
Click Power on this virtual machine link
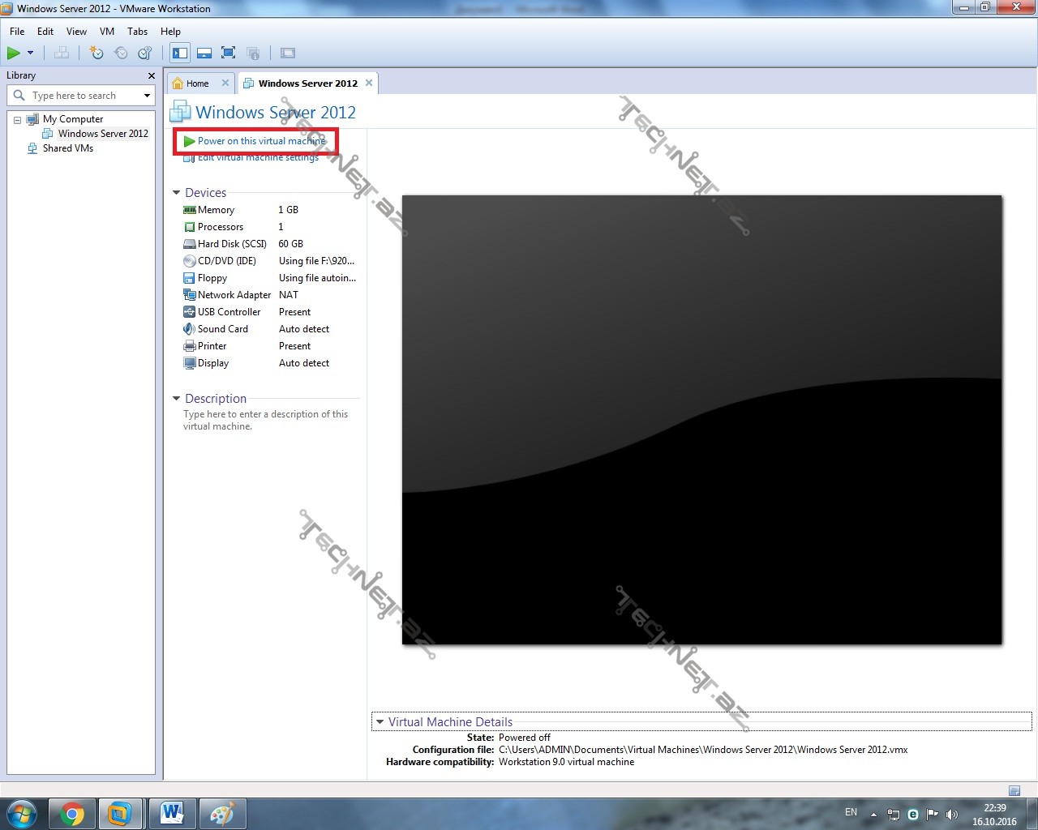[x=261, y=141]
